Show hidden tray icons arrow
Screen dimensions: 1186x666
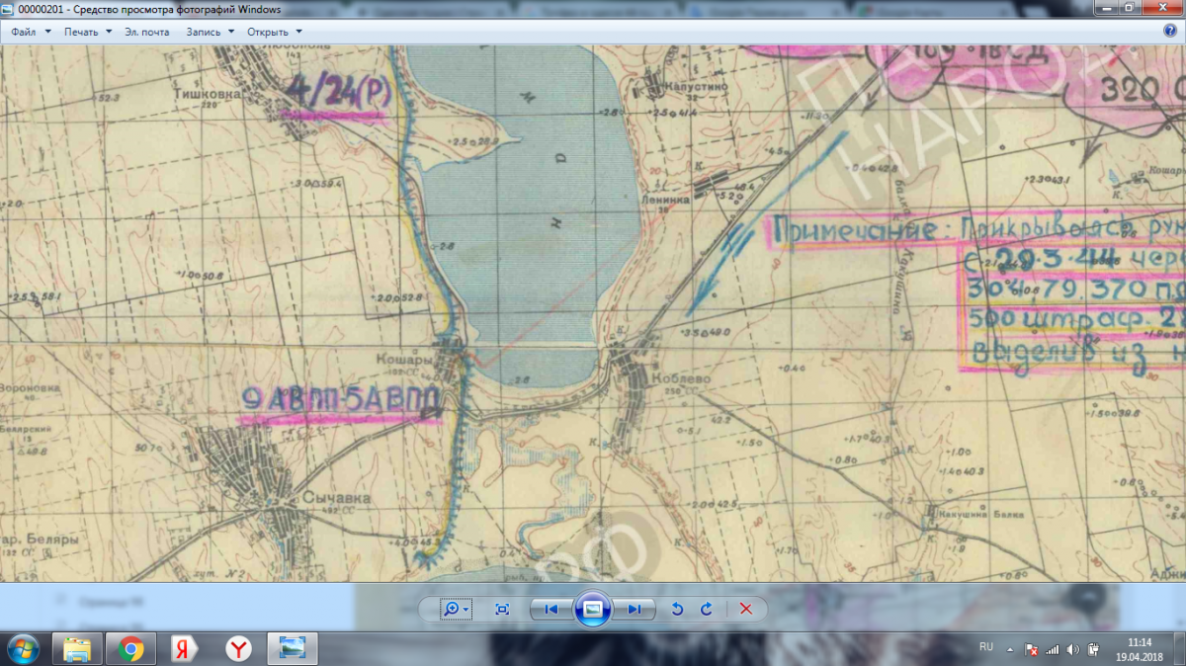coord(1010,649)
